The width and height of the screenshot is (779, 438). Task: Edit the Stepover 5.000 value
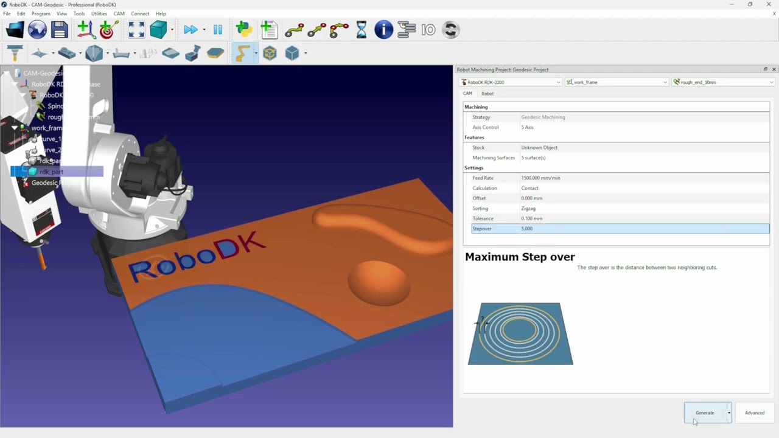(x=645, y=229)
